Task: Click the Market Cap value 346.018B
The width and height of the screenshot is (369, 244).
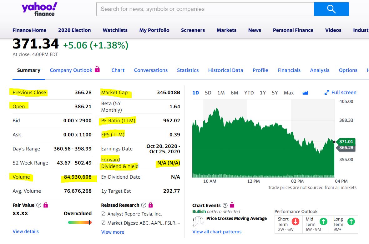Action: 168,92
